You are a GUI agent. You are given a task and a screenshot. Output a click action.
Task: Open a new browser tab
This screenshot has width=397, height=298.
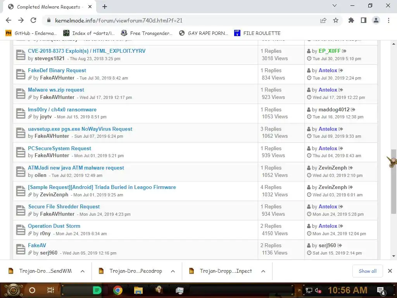pos(105,7)
